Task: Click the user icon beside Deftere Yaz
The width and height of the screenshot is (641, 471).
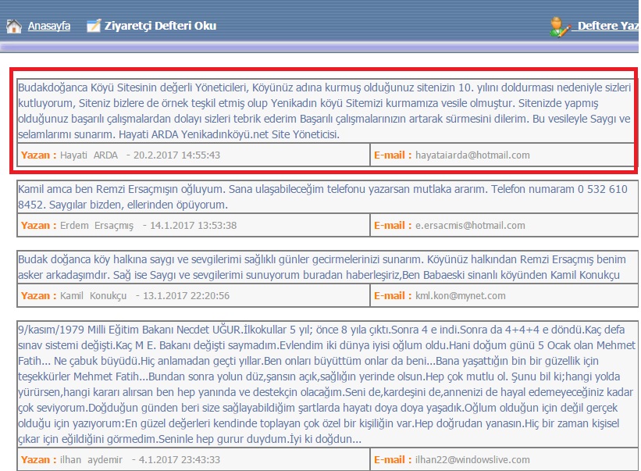Action: click(x=560, y=26)
